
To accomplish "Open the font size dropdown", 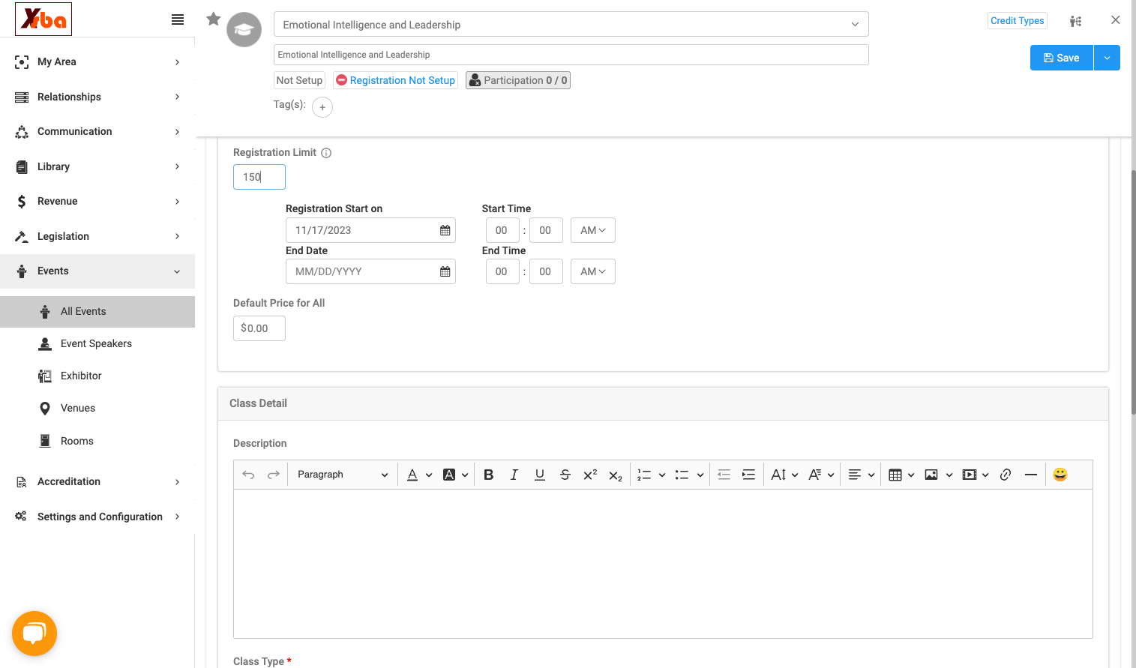I will pyautogui.click(x=784, y=475).
